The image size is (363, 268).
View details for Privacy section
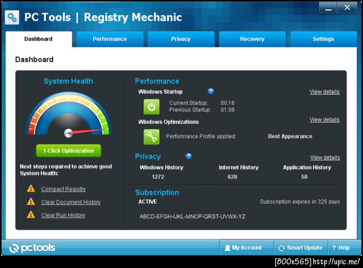[325, 158]
